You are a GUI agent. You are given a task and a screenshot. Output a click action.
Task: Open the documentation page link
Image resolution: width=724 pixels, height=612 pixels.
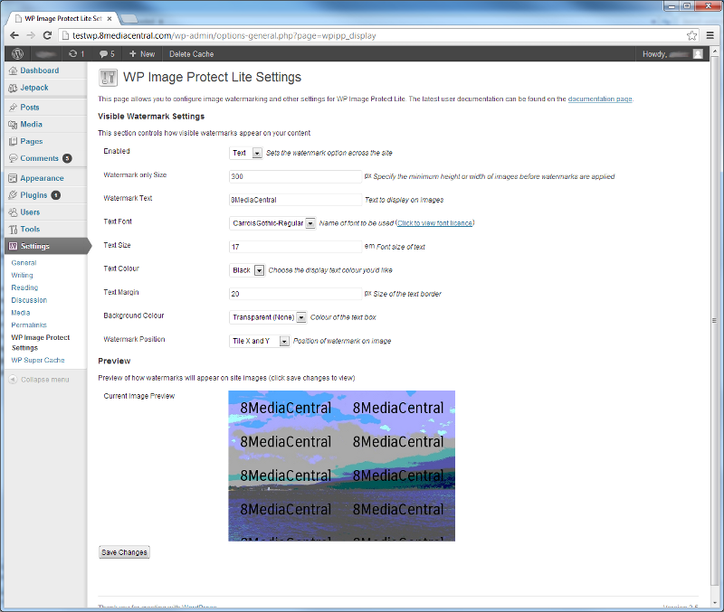(600, 99)
